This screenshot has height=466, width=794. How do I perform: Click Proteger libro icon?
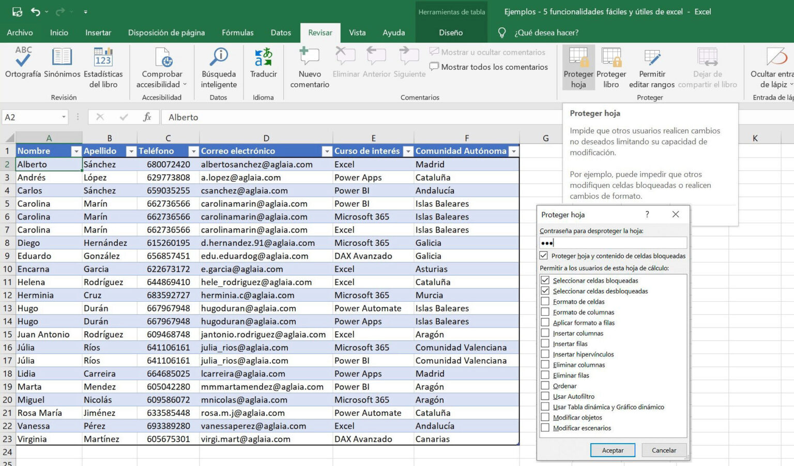point(611,65)
